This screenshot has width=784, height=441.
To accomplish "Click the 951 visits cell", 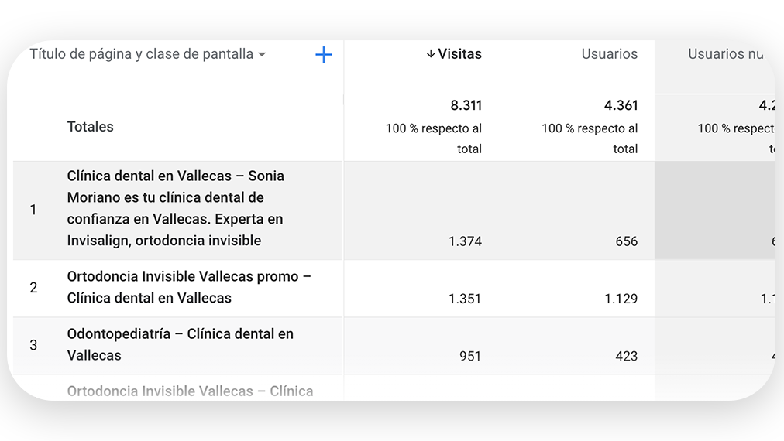I will click(469, 356).
